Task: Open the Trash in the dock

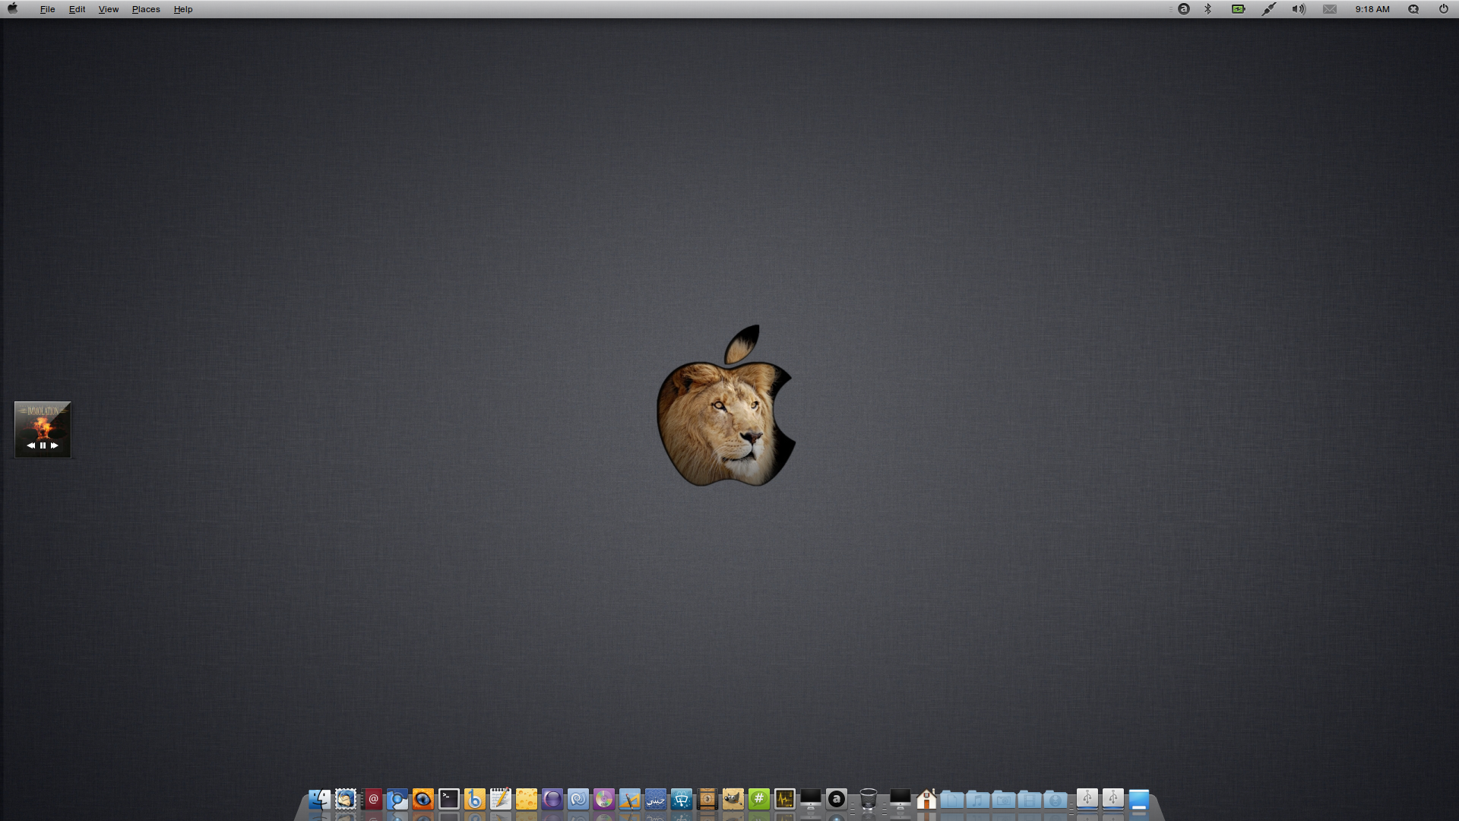Action: click(869, 800)
